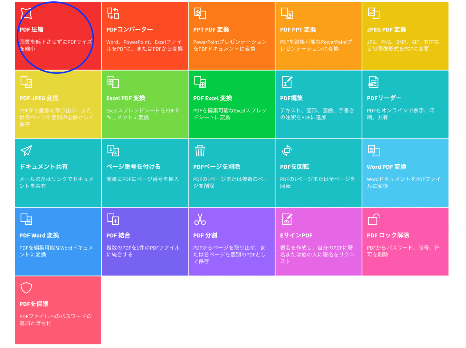Screen dimensions: 466x348
Task: Open the PDFページを削除 title
Action: 217,167
